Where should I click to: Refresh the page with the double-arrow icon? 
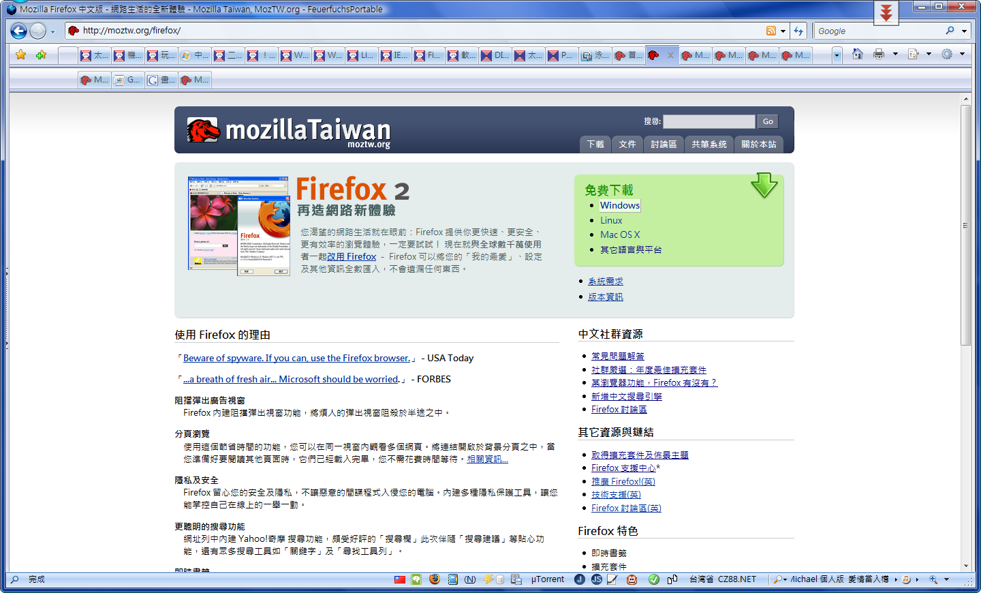pos(798,31)
